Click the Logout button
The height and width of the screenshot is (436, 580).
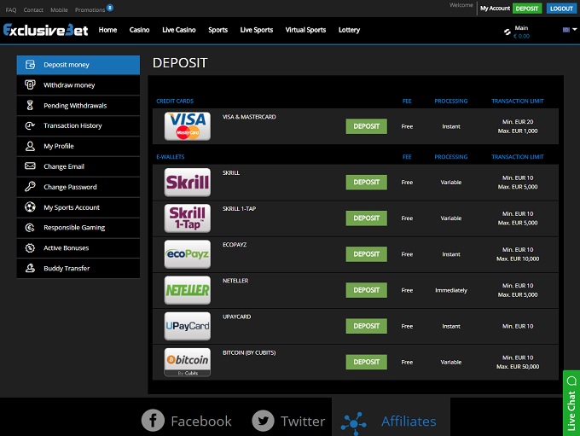(561, 8)
